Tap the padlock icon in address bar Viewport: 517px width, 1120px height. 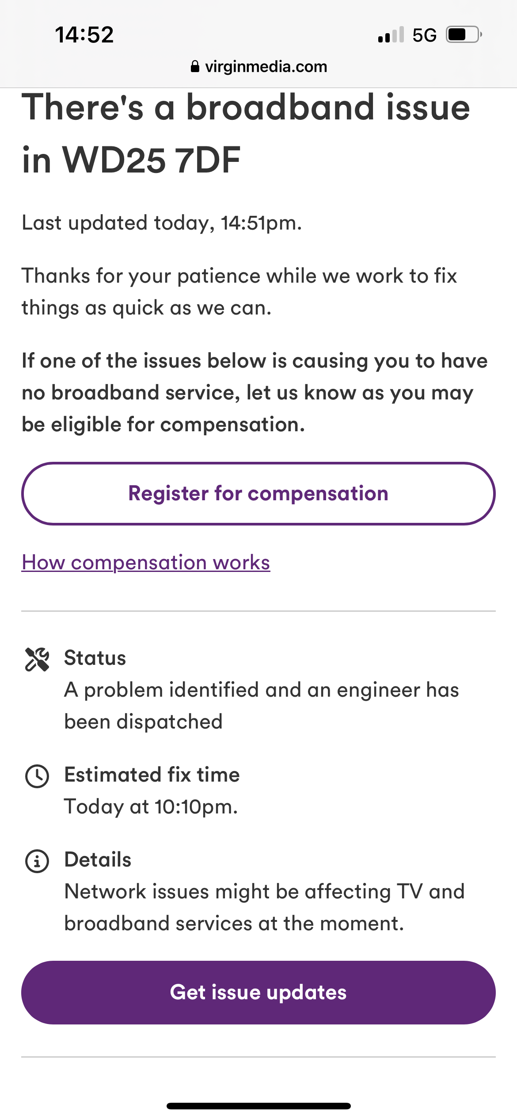click(195, 66)
